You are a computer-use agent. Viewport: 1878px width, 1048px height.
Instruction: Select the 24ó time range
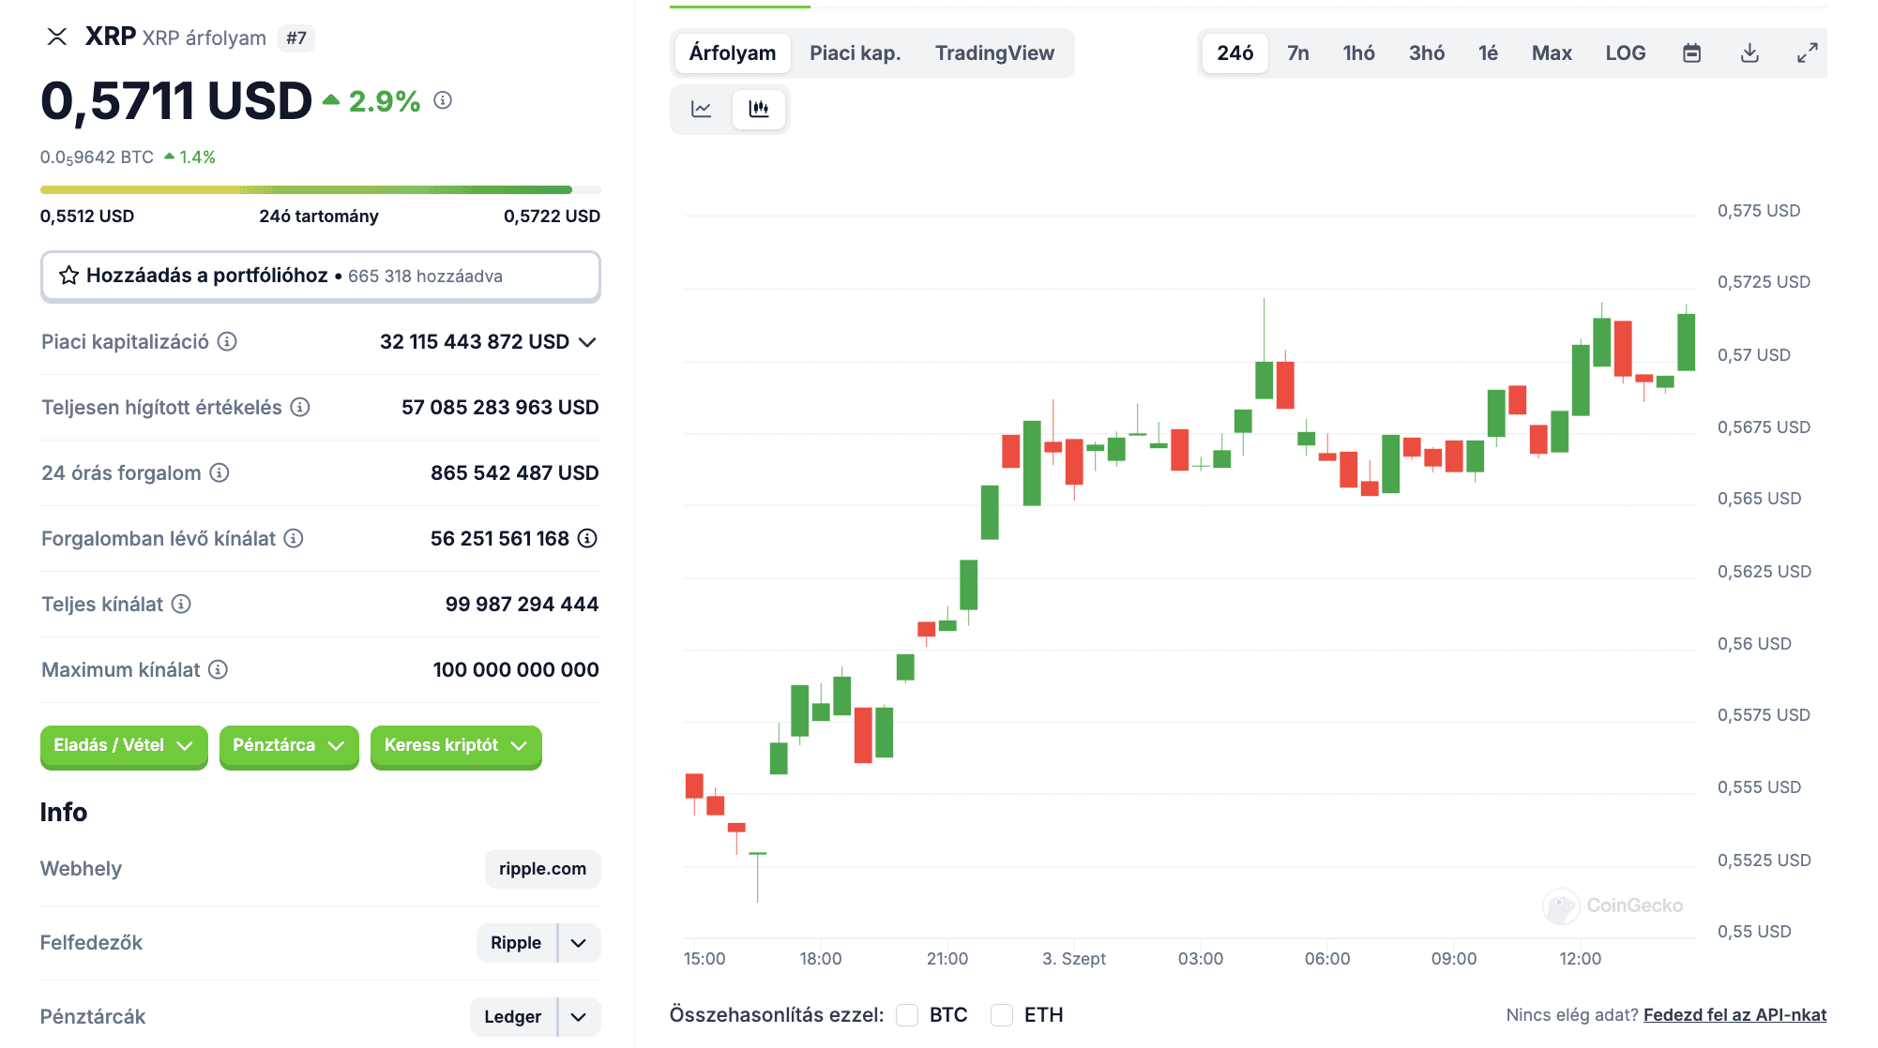point(1235,53)
